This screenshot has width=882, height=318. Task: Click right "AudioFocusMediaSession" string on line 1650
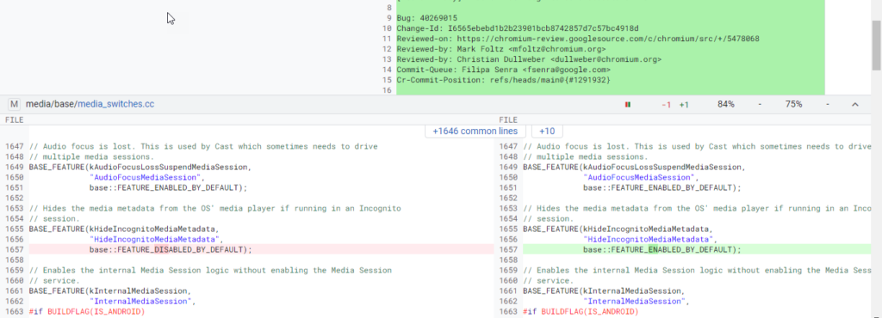639,177
